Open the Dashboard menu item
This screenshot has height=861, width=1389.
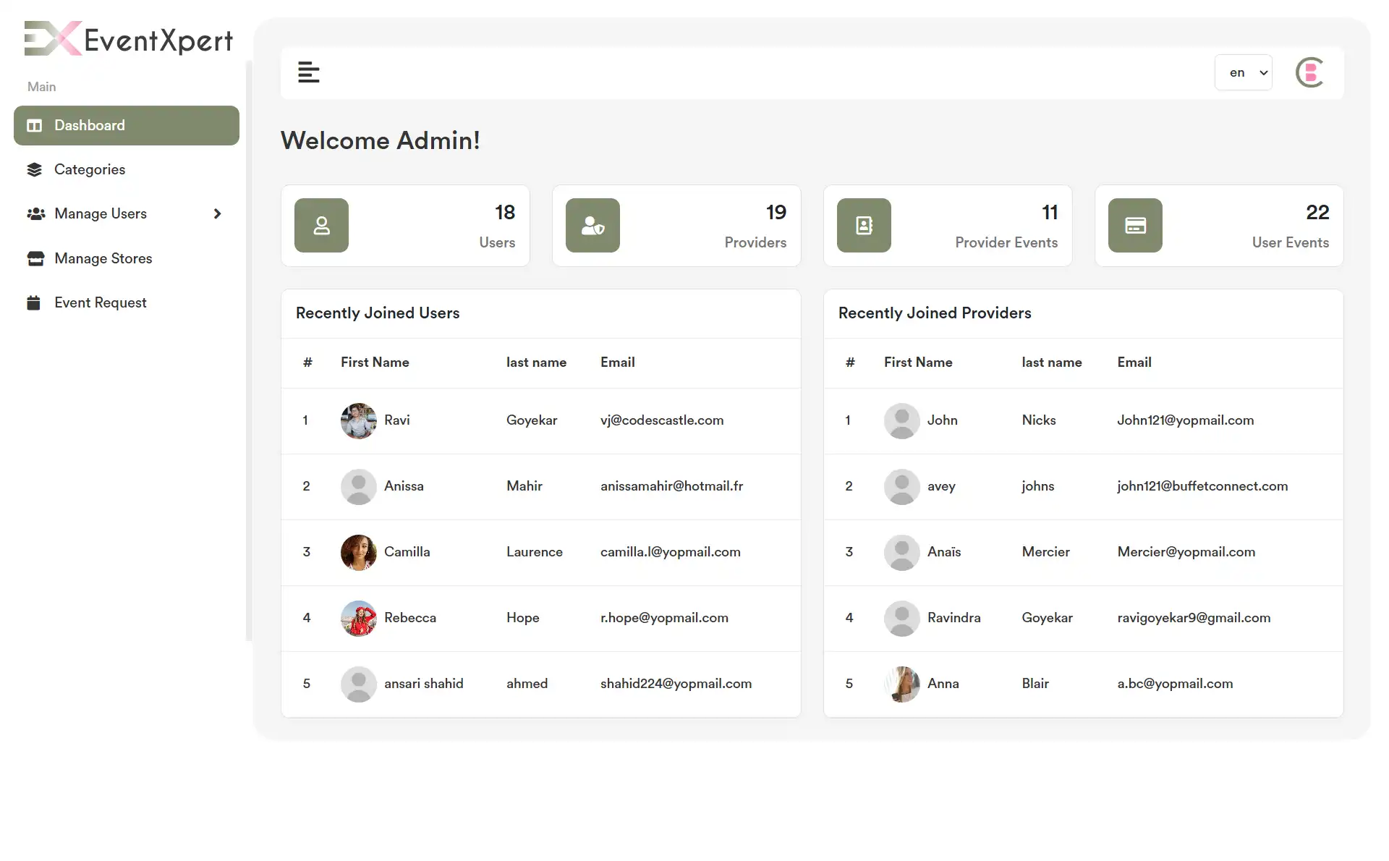click(88, 125)
